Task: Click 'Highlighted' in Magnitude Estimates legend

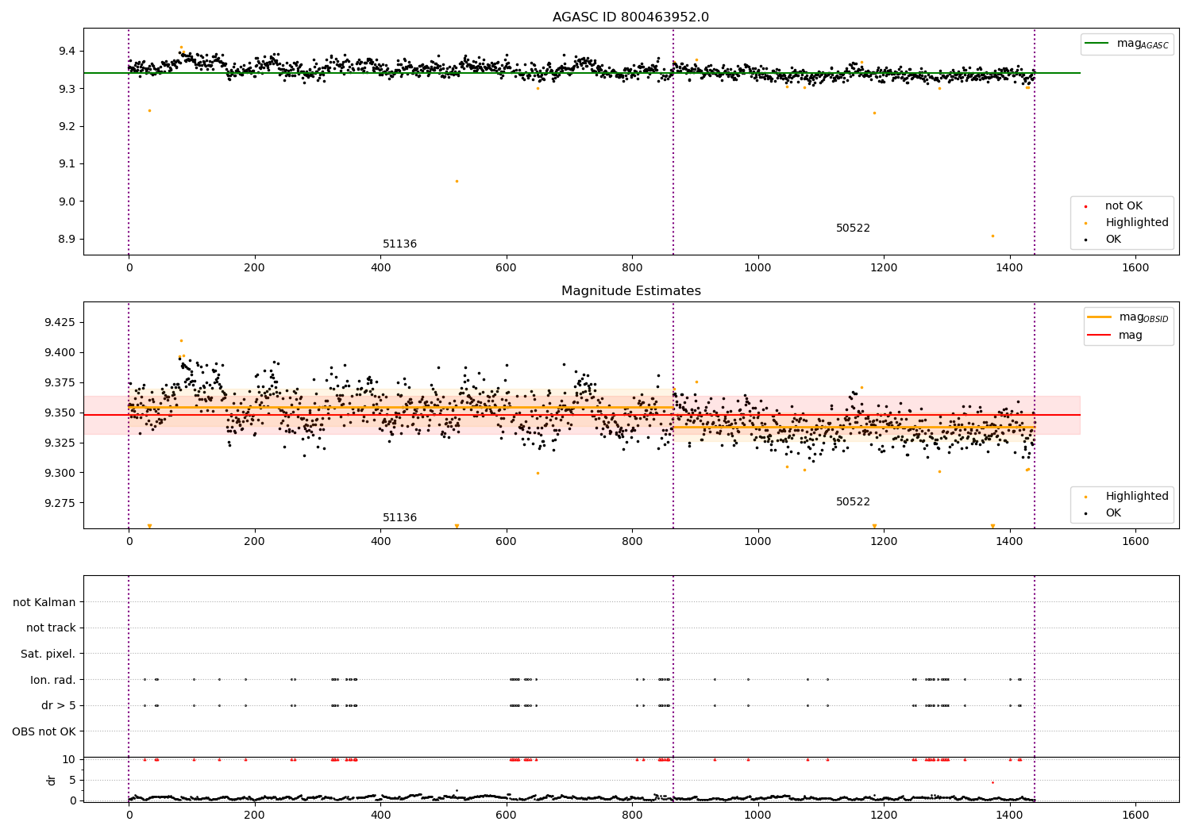Action: click(x=1137, y=497)
